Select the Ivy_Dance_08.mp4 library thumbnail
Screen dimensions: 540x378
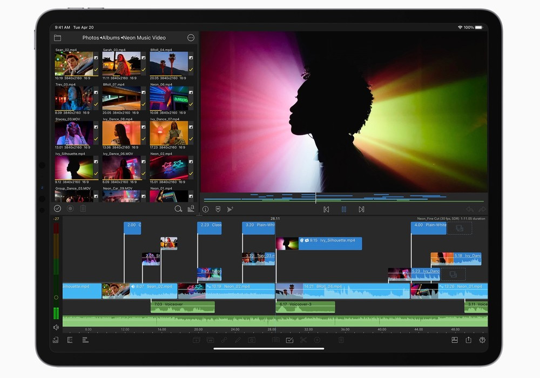click(121, 133)
